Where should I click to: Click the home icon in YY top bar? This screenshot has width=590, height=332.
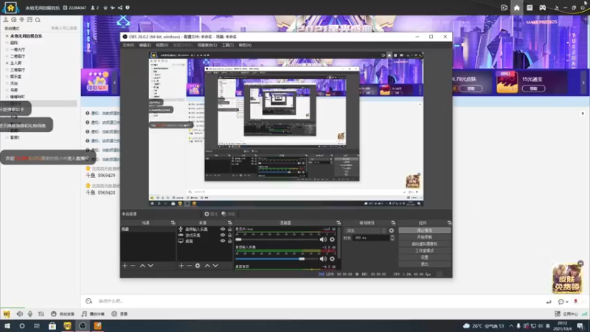(517, 7)
